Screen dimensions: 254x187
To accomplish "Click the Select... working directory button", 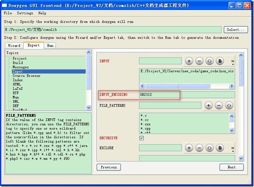I will [x=236, y=30].
